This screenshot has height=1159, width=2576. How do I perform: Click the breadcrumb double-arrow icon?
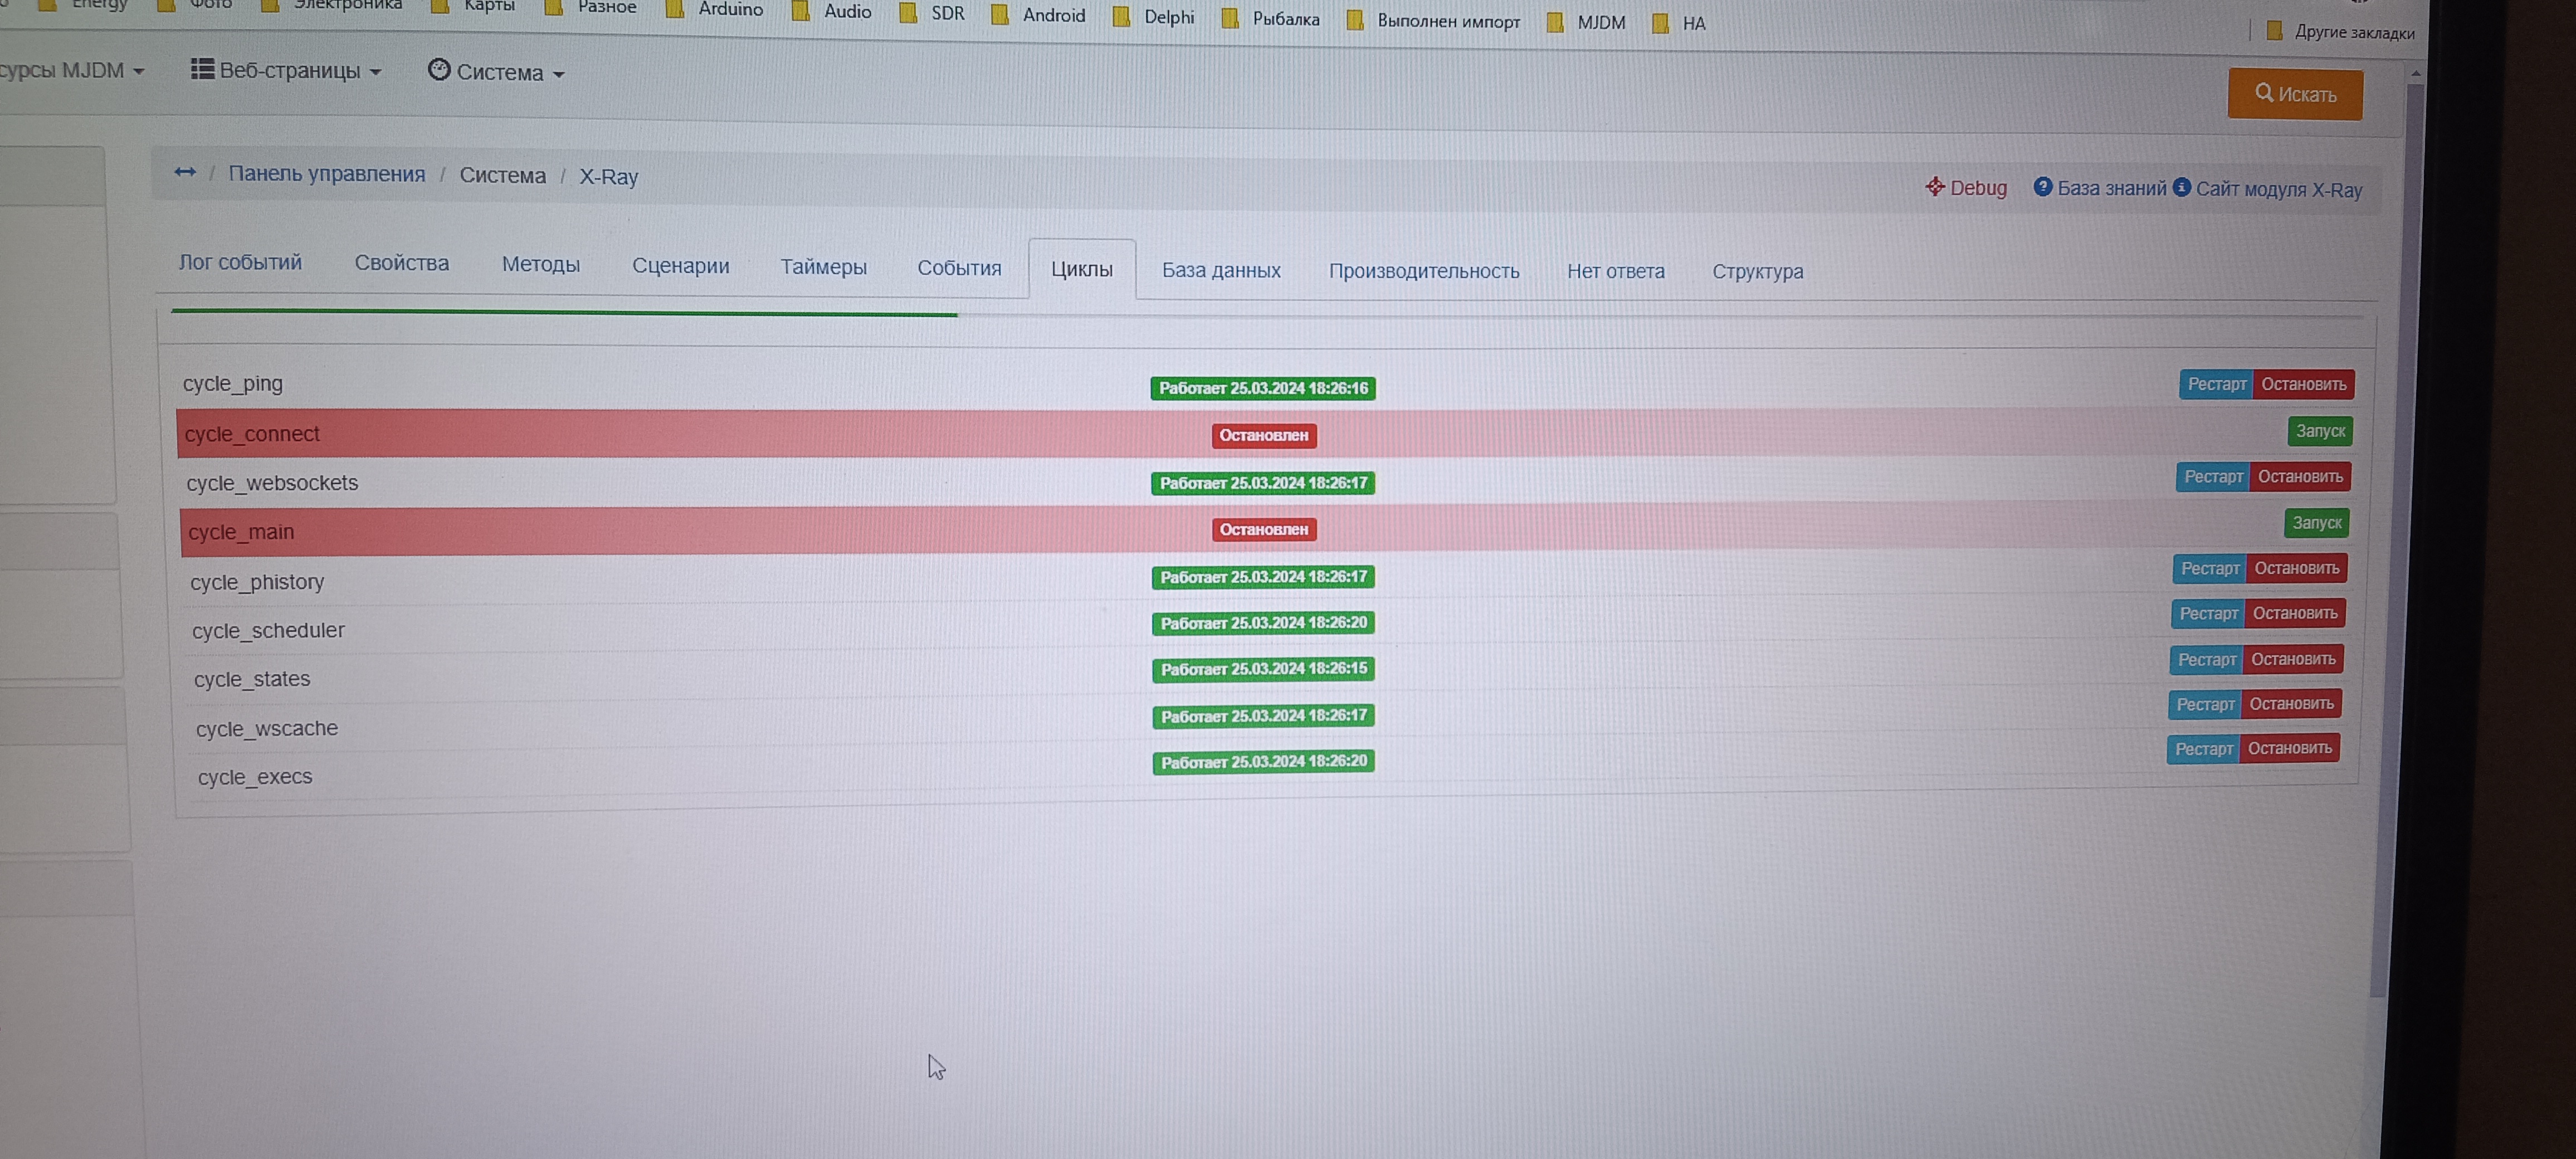pos(185,172)
